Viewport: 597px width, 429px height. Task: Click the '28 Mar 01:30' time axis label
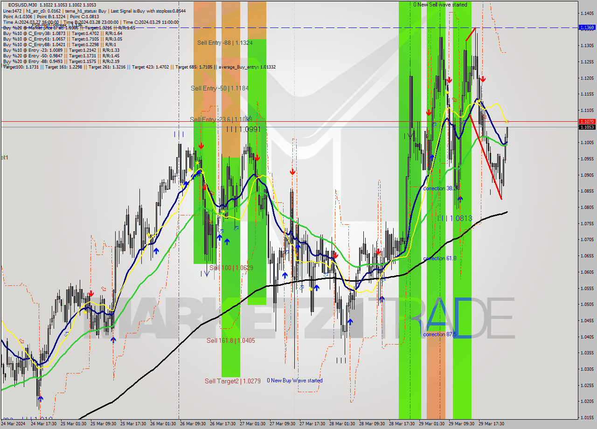tap(343, 424)
